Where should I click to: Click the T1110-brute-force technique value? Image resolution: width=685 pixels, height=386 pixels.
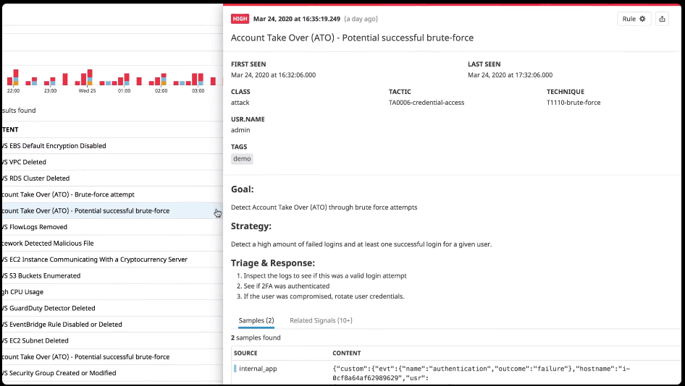coord(573,103)
